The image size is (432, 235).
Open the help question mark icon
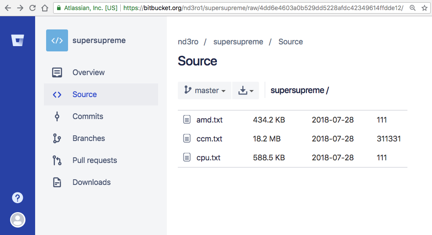click(x=18, y=198)
